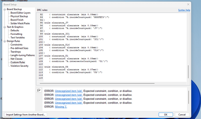The height and width of the screenshot is (119, 201).
Task: Click the text 'rule clearance_U16'
Action: [57, 45]
